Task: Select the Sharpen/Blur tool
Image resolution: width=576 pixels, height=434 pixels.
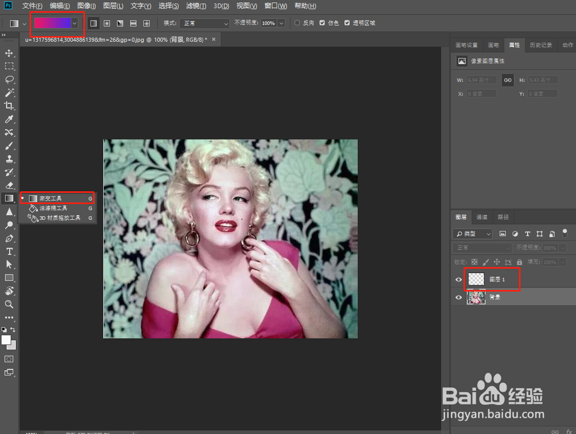Action: [9, 212]
